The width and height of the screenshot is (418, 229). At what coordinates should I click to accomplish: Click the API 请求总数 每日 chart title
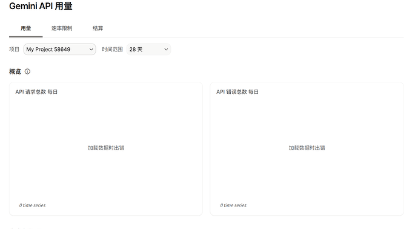[x=36, y=91]
